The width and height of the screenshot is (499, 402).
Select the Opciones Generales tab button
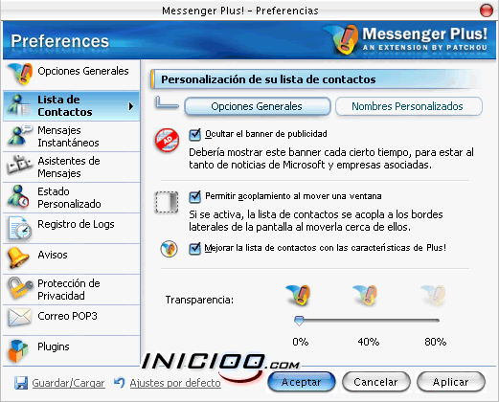tap(258, 106)
